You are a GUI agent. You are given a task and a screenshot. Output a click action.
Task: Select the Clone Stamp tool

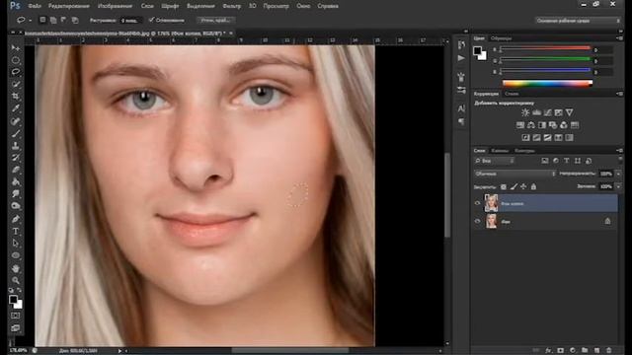[x=16, y=145]
